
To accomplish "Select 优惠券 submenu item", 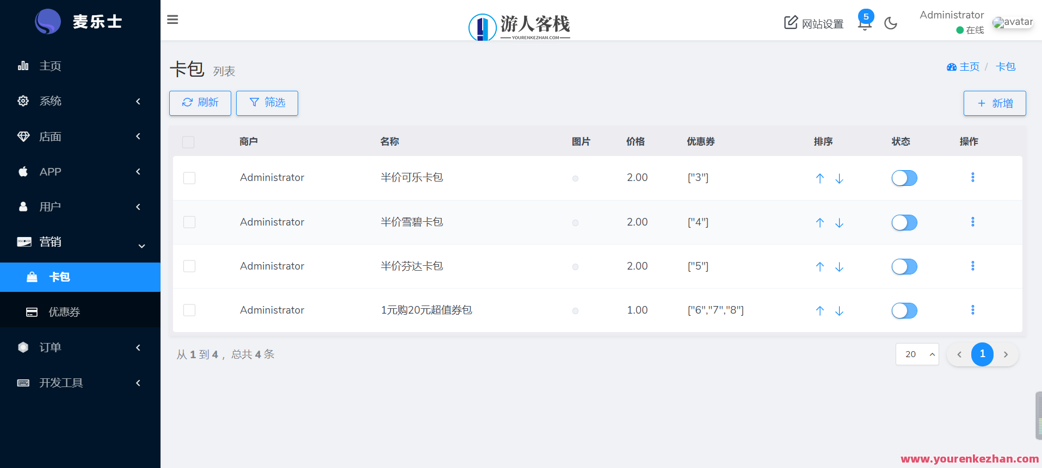I will pyautogui.click(x=80, y=312).
